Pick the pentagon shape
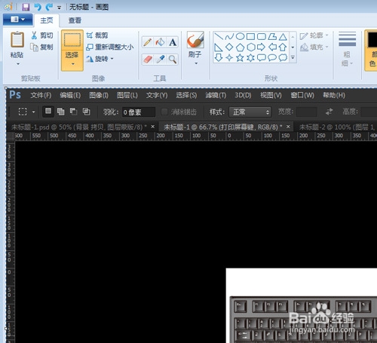Image resolution: width=377 pixels, height=343 pixels. [x=240, y=47]
